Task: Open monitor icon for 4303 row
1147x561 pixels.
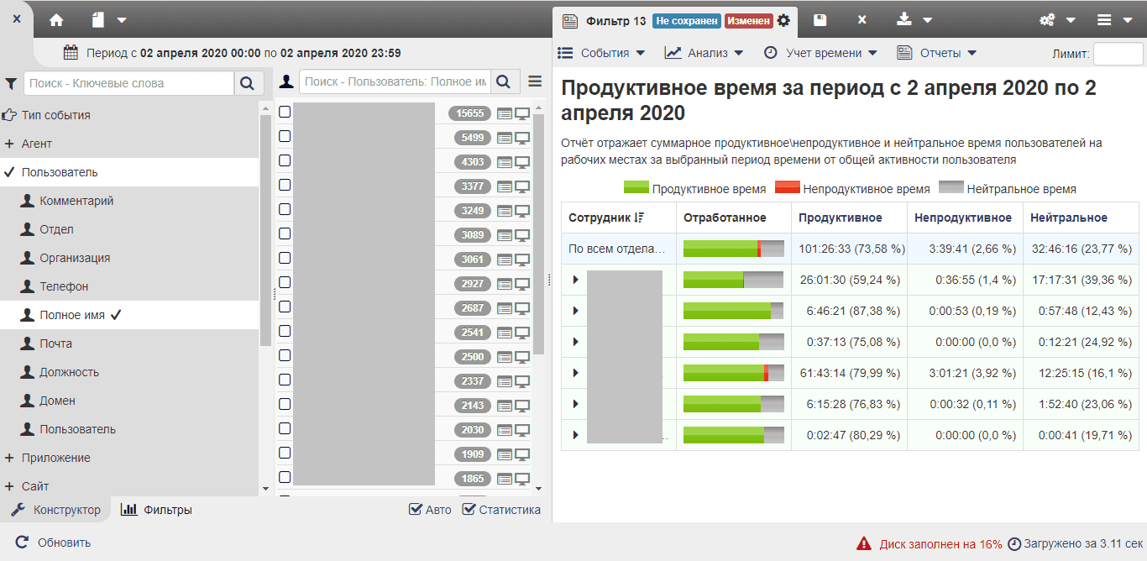Action: click(522, 162)
